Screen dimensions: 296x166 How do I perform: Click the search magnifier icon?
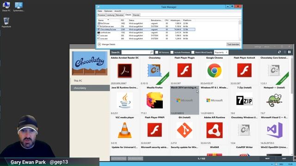[151, 52]
